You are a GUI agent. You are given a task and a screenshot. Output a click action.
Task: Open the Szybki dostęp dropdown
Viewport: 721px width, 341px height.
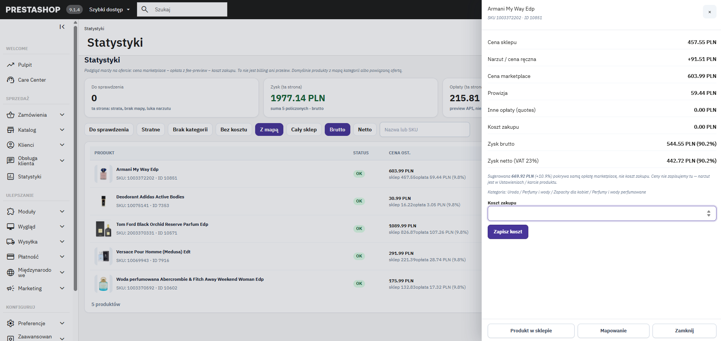[x=110, y=9]
